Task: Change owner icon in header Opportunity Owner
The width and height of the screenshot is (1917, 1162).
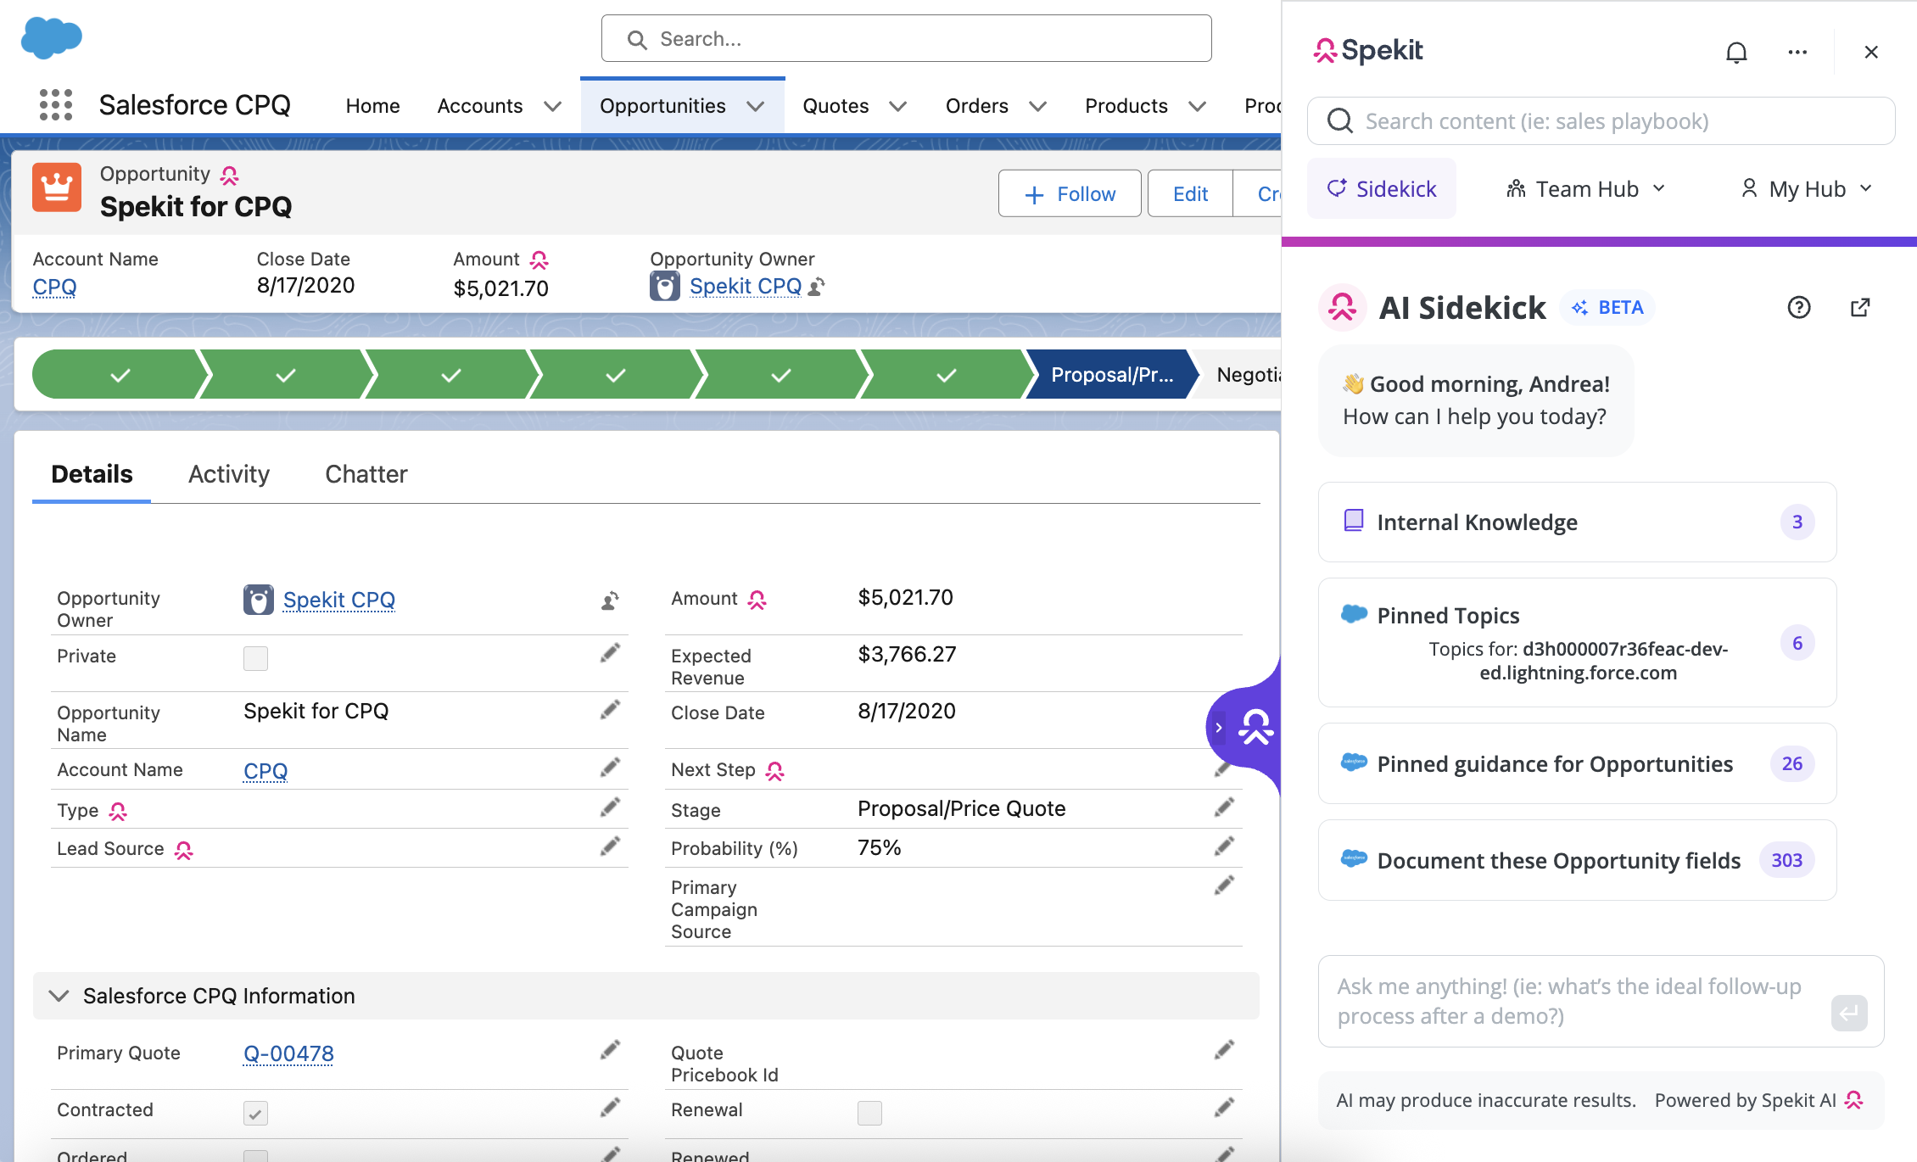Action: [816, 287]
